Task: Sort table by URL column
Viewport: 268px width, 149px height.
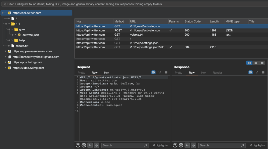Action: (149, 21)
